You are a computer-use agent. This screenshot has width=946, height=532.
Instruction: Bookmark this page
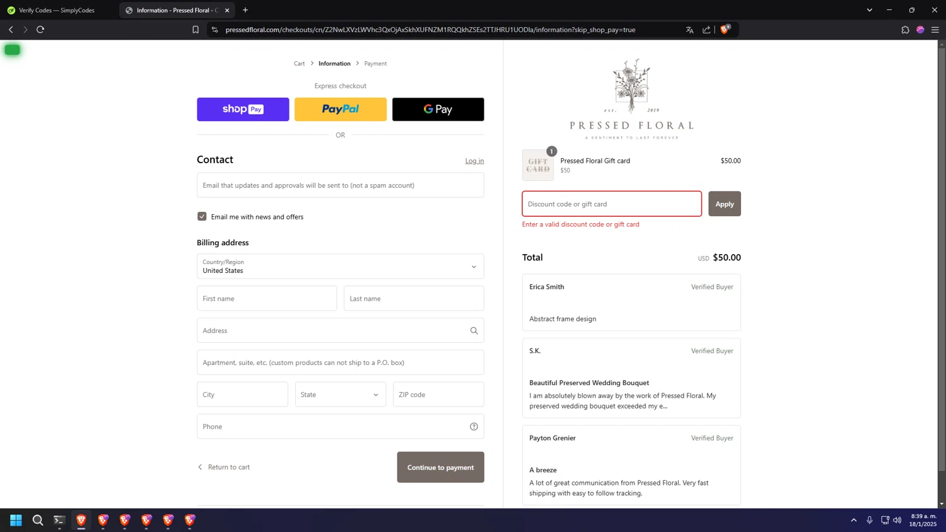pyautogui.click(x=196, y=30)
